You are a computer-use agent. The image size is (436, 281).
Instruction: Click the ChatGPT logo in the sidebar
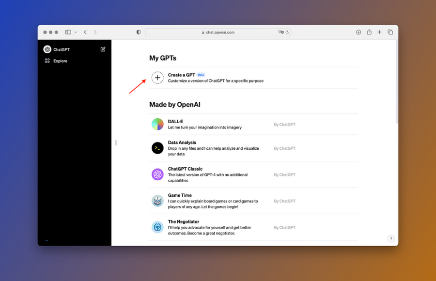pyautogui.click(x=47, y=49)
